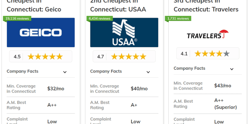Viewport: 248px width, 124px height.
Task: Click the 'Cheapest in Connecticut: Geico' heading
Action: pyautogui.click(x=34, y=9)
